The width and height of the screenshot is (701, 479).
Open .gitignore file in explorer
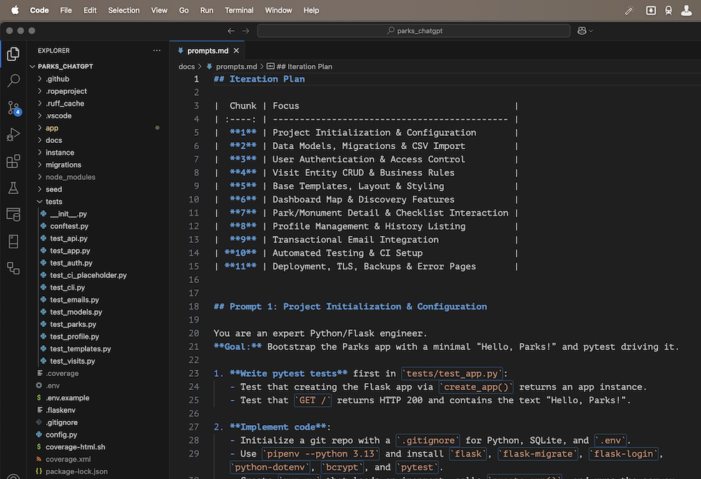tap(62, 422)
